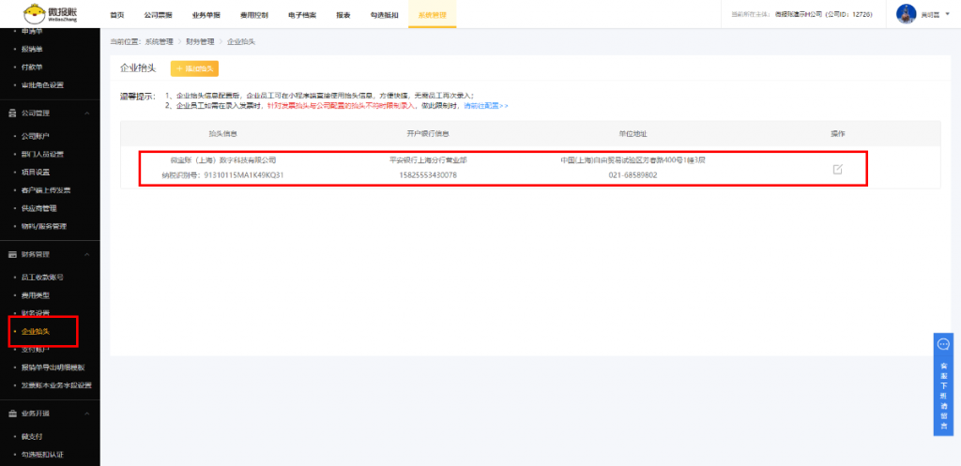The image size is (961, 466).
Task: Open 微支付 in the sidebar
Action: tap(32, 436)
